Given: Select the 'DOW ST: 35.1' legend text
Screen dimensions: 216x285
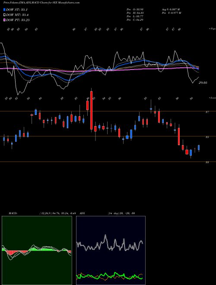Looking at the screenshot, I should pos(17,9).
